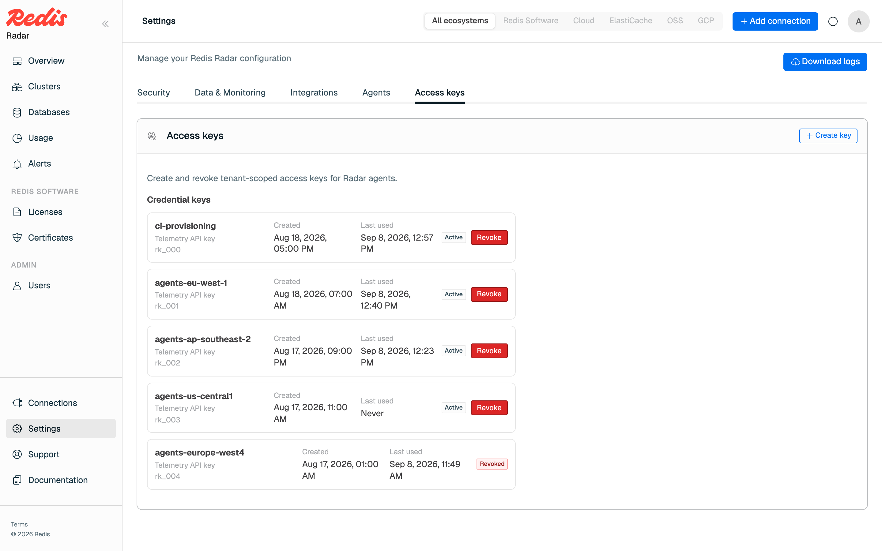Click the rk_003 key identifier
882x551 pixels.
pyautogui.click(x=167, y=420)
